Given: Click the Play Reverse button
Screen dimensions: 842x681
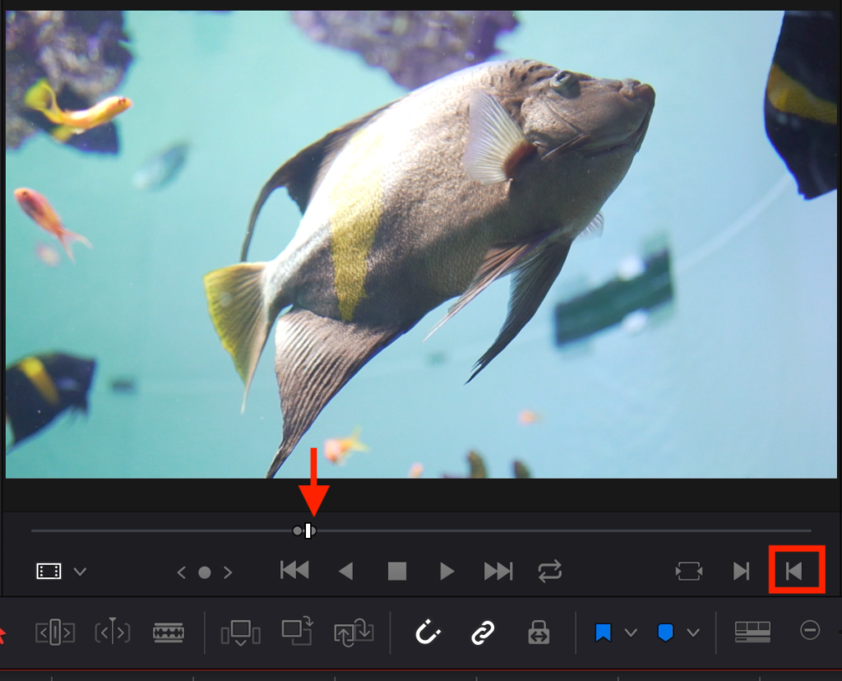Looking at the screenshot, I should pyautogui.click(x=346, y=571).
